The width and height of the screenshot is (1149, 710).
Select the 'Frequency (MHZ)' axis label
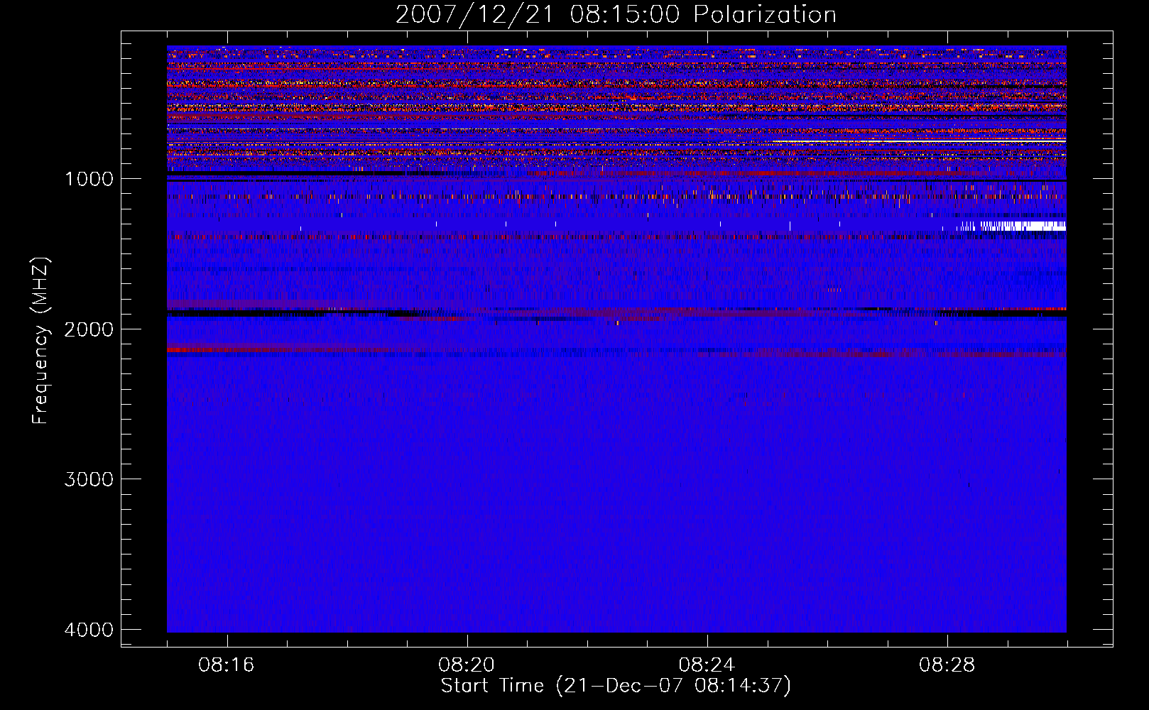coord(41,341)
